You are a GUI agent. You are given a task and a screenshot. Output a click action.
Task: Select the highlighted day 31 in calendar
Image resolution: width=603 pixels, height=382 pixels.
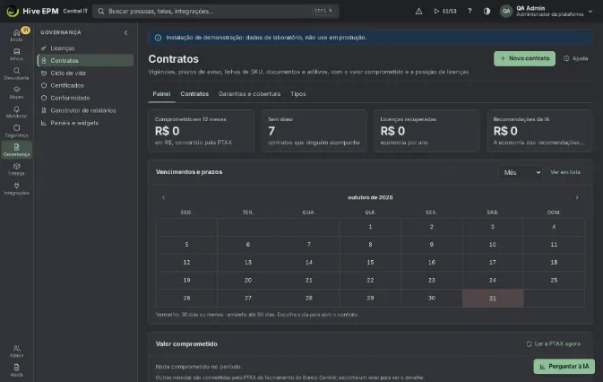[493, 298]
